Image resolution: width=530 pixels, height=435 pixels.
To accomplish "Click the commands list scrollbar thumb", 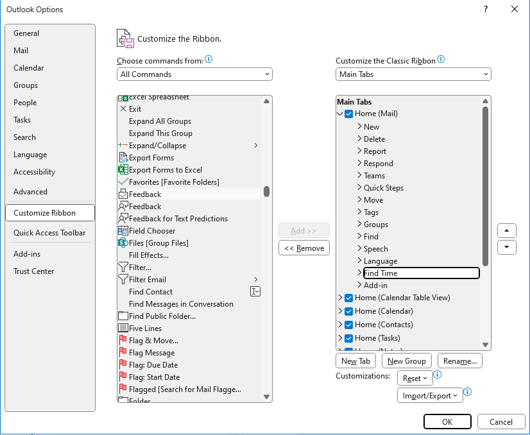I will [266, 191].
